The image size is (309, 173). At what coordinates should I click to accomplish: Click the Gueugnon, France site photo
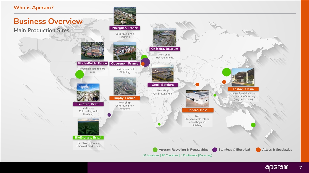tap(125, 51)
